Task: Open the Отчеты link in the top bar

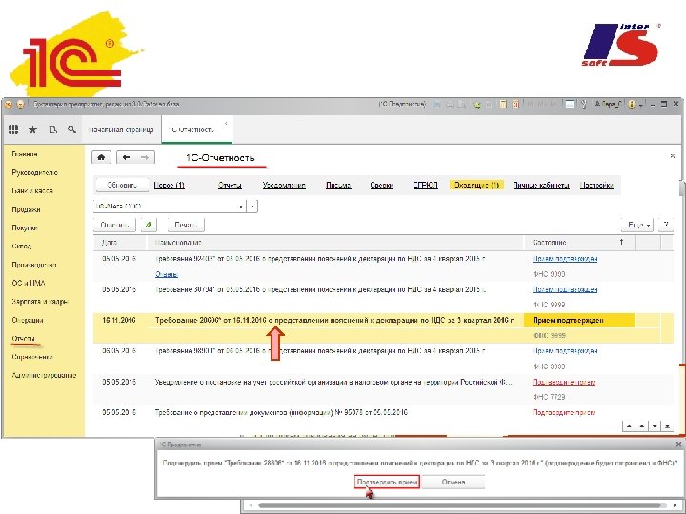Action: [x=231, y=186]
